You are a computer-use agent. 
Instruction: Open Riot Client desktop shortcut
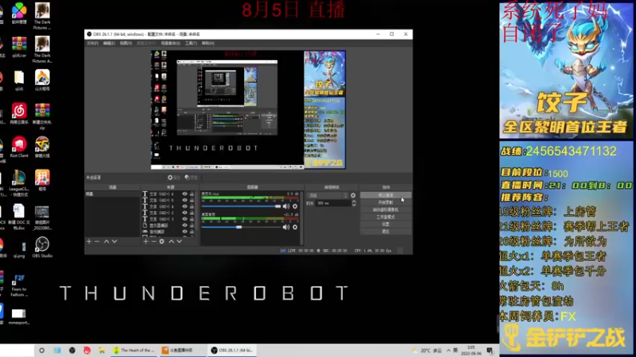19,148
